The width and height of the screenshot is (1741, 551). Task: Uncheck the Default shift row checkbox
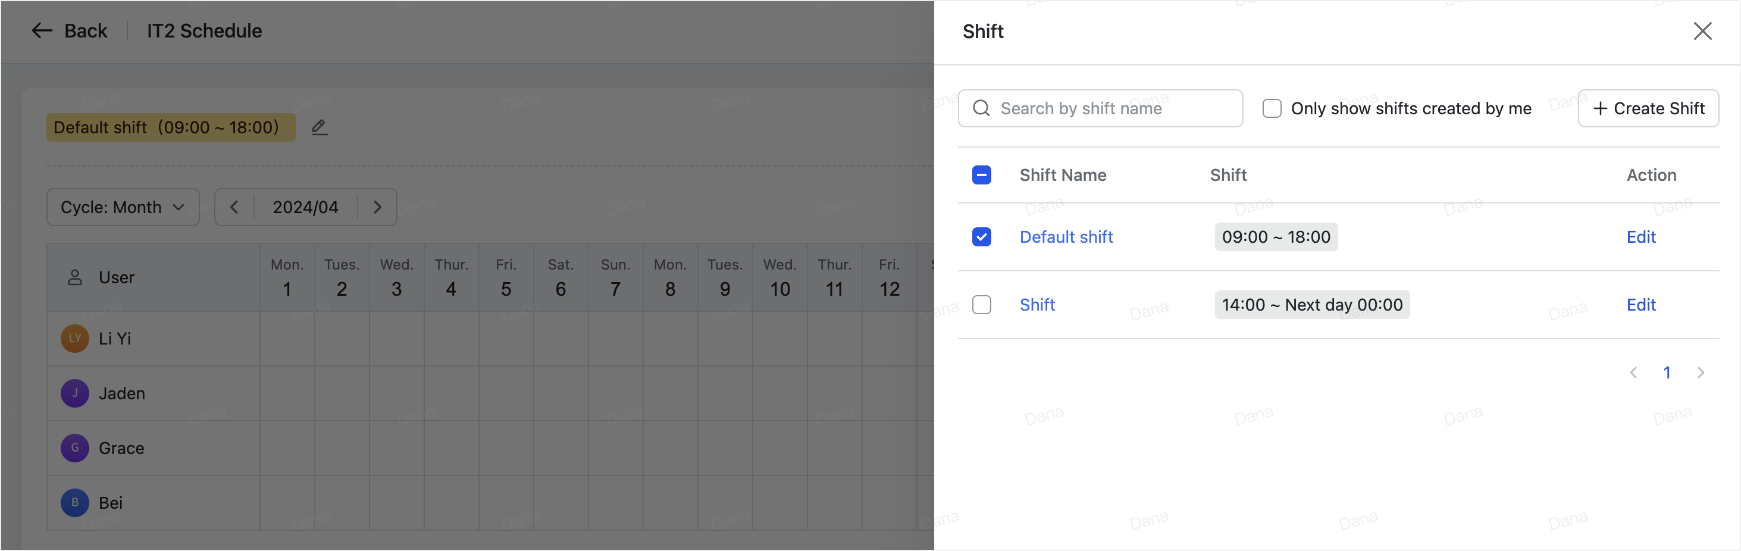click(981, 237)
